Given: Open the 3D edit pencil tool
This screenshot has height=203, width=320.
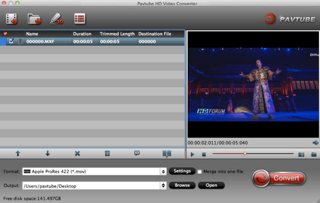Looking at the screenshot, I should 57,19.
